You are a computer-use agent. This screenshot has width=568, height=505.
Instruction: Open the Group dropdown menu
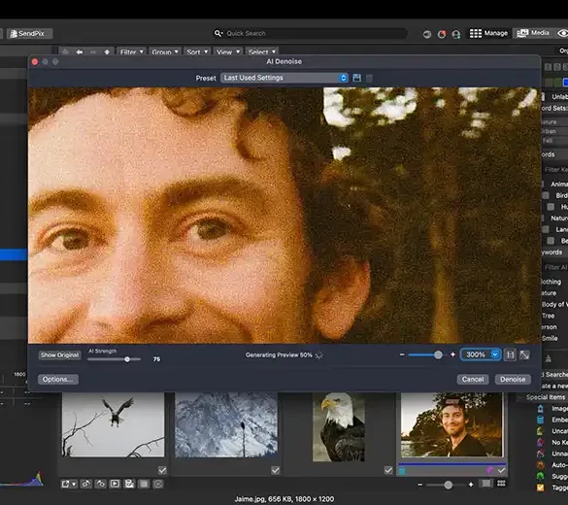click(x=165, y=52)
